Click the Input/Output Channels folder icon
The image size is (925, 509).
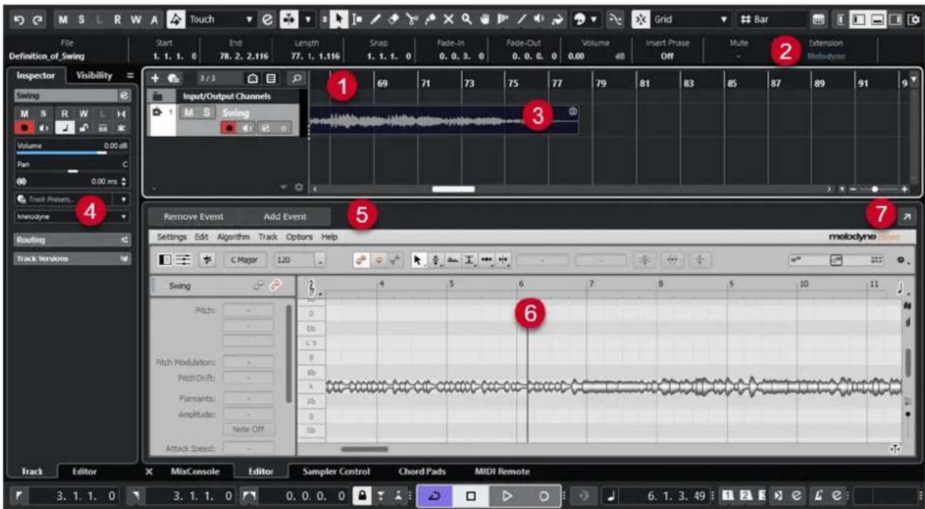click(157, 96)
